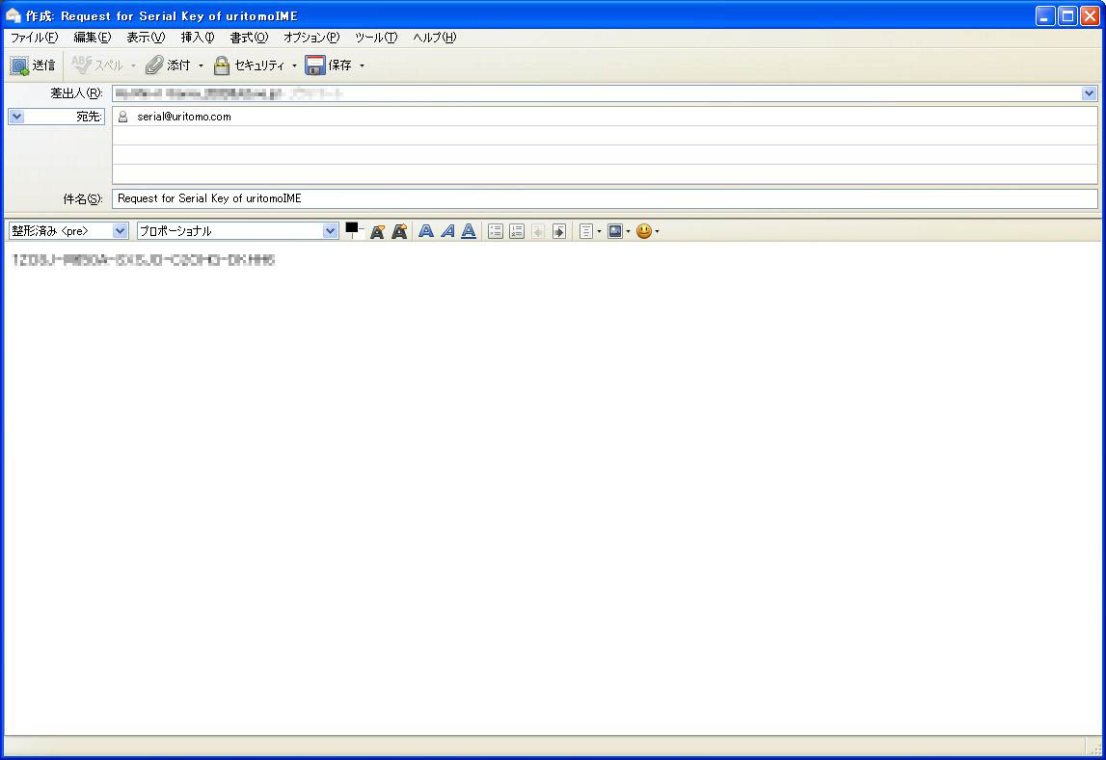Open the オプション(P) menu
1106x760 pixels.
pyautogui.click(x=310, y=38)
